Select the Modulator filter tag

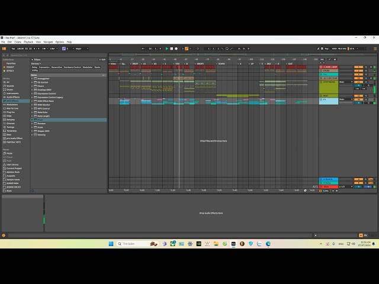88,67
